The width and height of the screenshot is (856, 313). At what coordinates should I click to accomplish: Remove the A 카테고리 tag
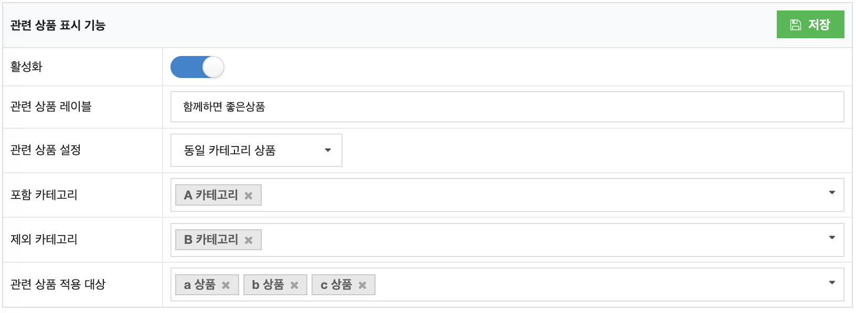tap(249, 196)
